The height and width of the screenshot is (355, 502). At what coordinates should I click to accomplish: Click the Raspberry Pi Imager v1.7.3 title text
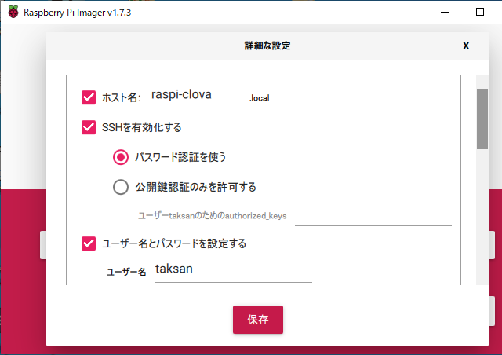click(78, 13)
